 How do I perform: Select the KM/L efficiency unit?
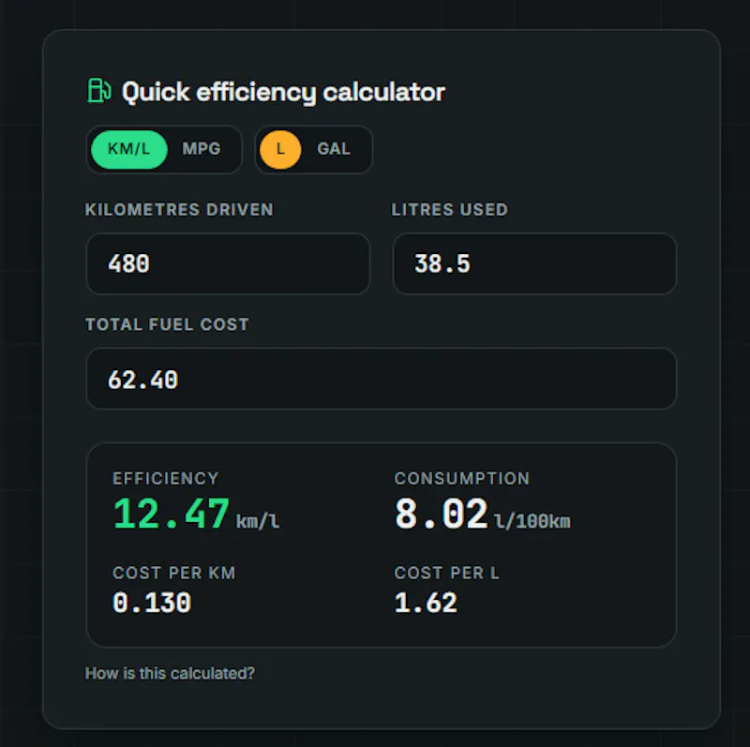[129, 149]
